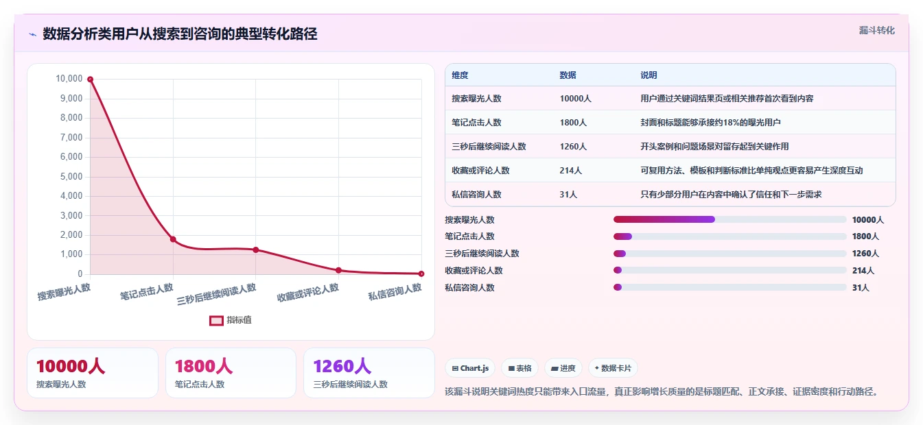This screenshot has height=425, width=923.
Task: Click the 214人 value beside the progress bar
Action: click(863, 271)
